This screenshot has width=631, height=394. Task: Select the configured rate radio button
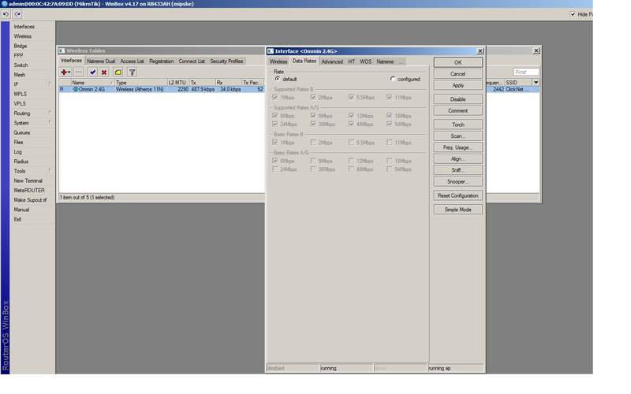(x=393, y=79)
